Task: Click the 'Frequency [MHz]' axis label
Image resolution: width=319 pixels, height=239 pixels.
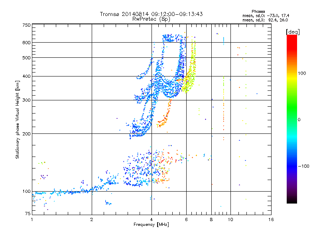Action: coord(151,225)
